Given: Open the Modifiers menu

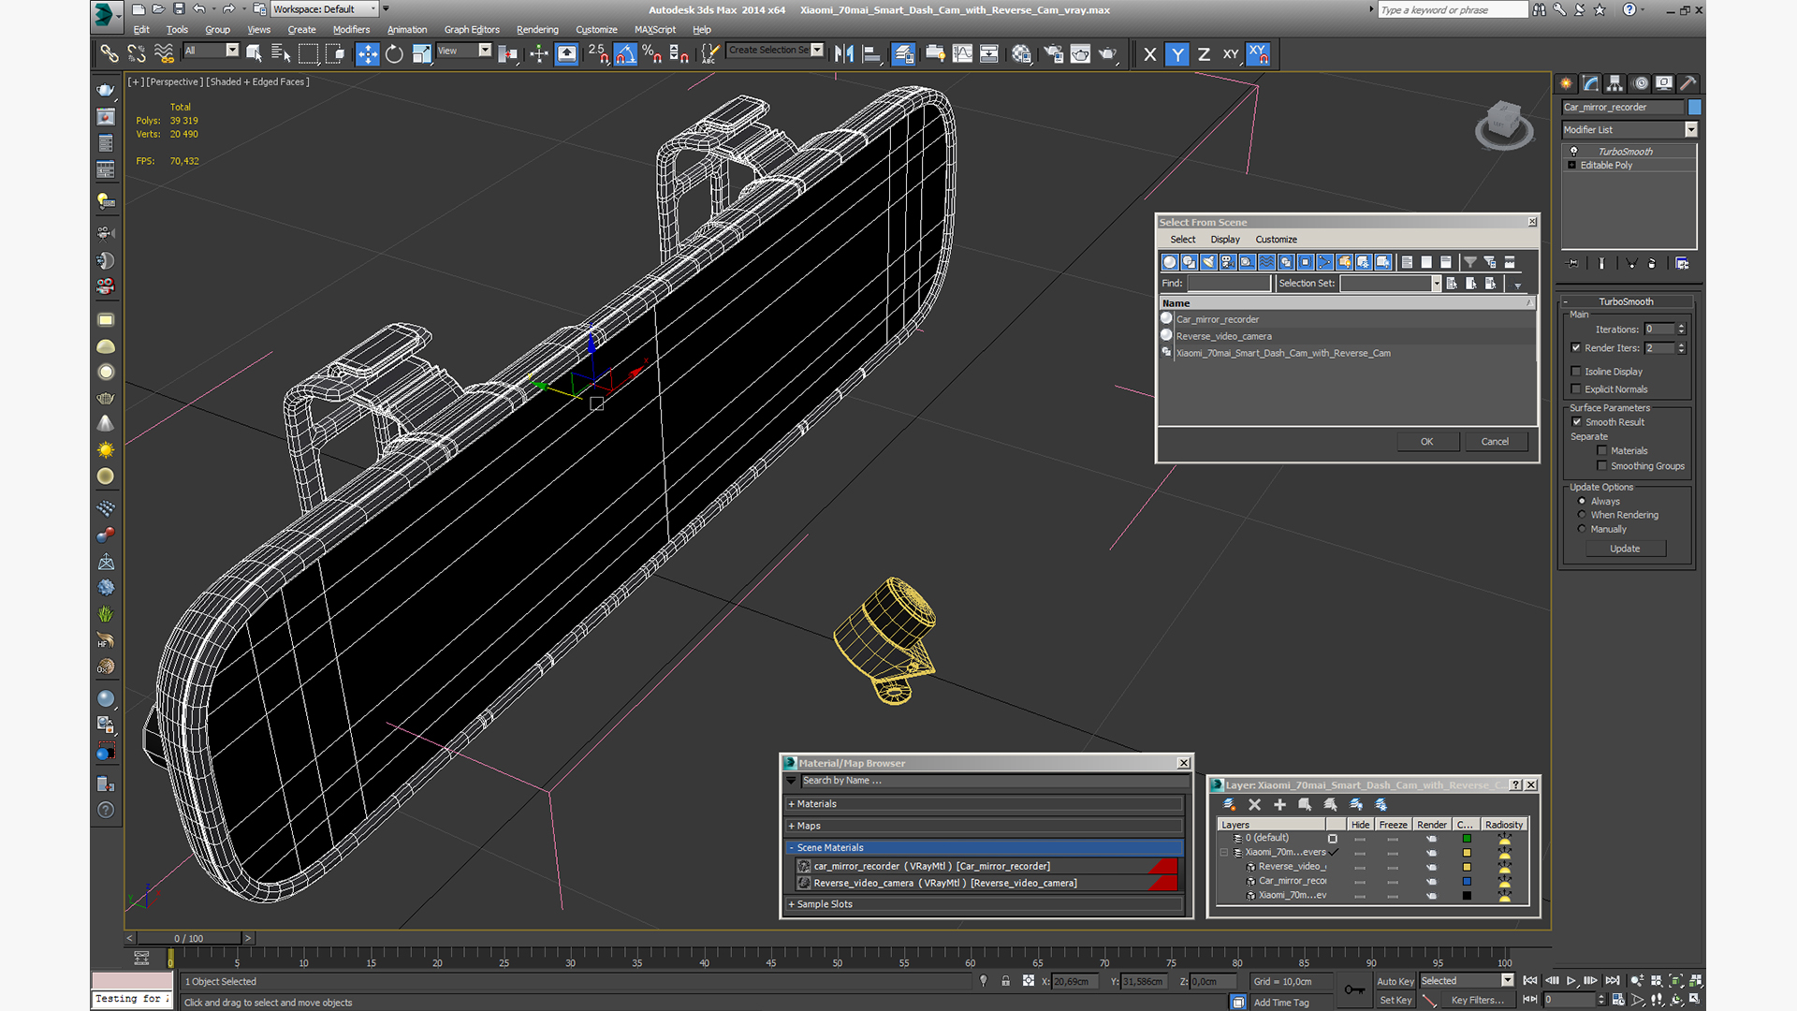Looking at the screenshot, I should point(351,30).
